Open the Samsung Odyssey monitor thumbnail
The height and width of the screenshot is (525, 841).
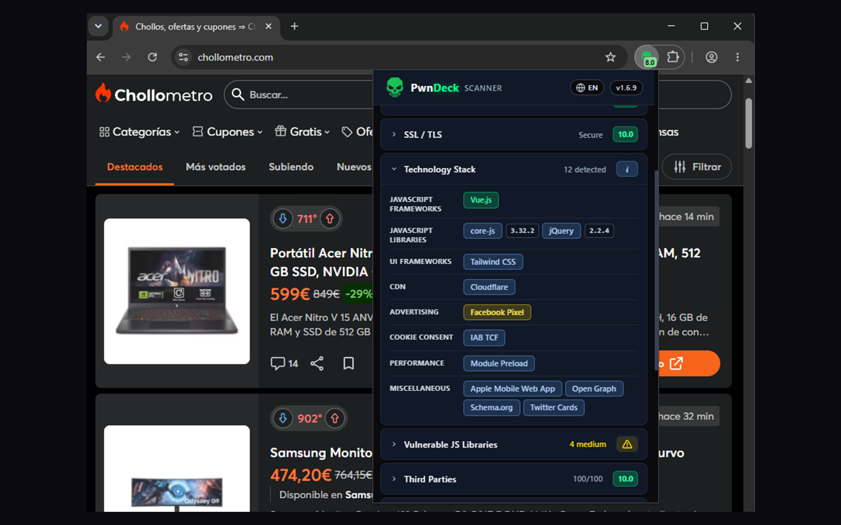[x=177, y=469]
